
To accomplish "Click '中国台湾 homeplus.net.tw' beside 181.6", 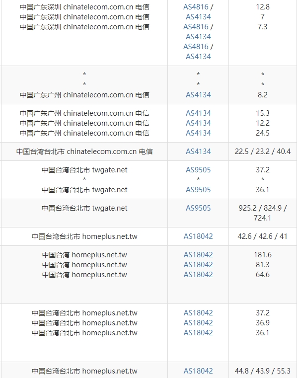I will [x=84, y=255].
